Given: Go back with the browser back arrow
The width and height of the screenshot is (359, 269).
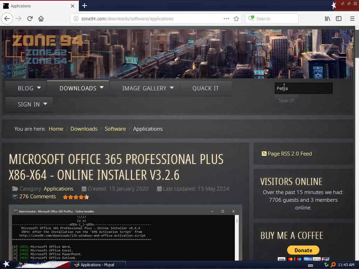Looking at the screenshot, I should point(7,19).
